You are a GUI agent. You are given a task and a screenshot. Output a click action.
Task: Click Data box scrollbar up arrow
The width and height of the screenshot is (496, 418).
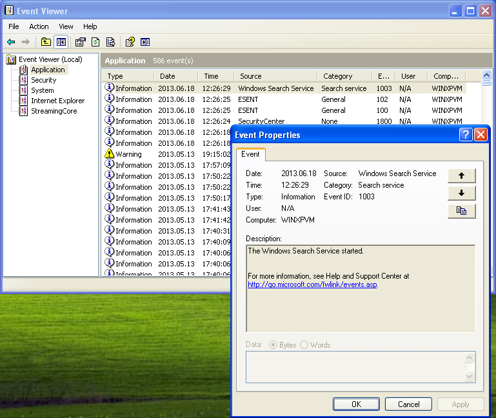(x=469, y=357)
